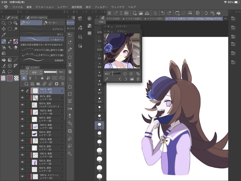Image resolution: width=241 pixels, height=181 pixels.
Task: Hide layer レイヤー 61
Action: point(22,98)
